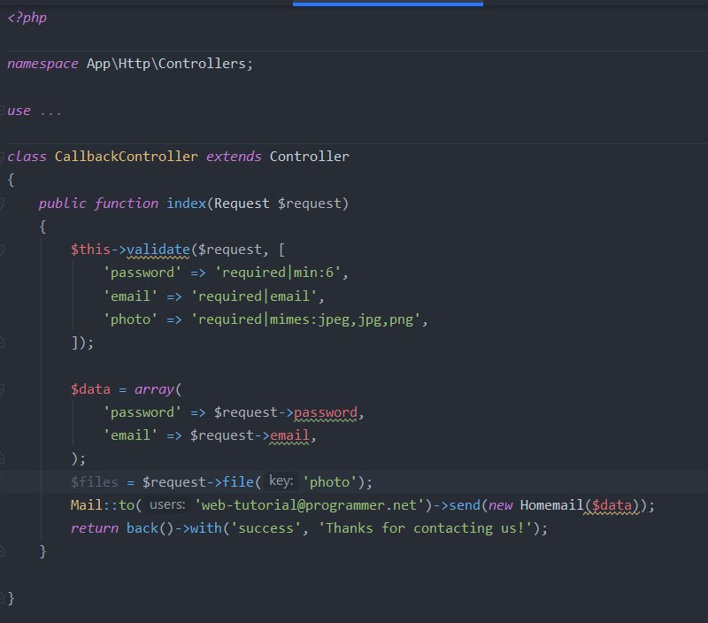708x623 pixels.
Task: Click the with method call
Action: pyautogui.click(x=206, y=528)
